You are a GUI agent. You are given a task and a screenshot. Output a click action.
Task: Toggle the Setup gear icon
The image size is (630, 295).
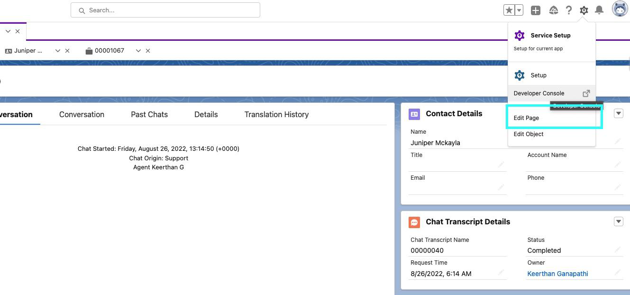click(x=584, y=10)
